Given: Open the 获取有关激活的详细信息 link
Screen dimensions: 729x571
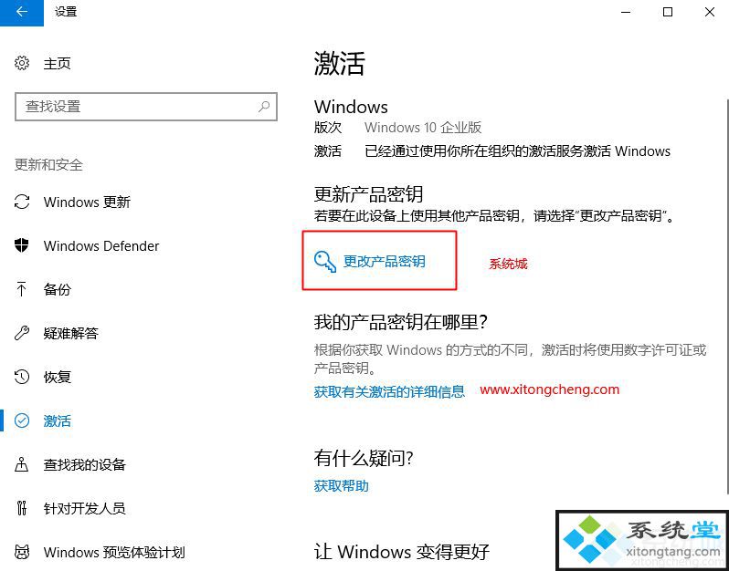Looking at the screenshot, I should [x=389, y=392].
